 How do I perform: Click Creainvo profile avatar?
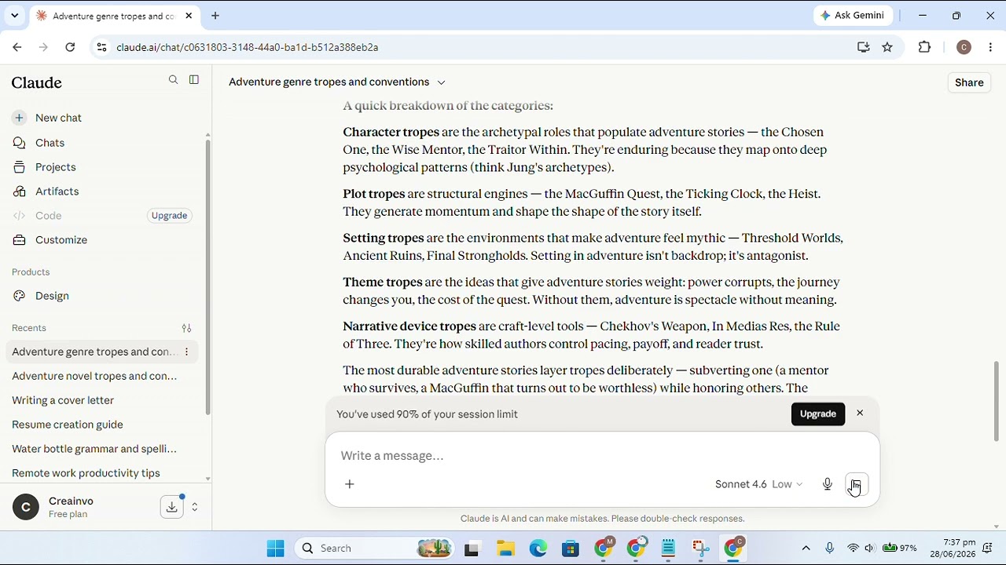pos(26,507)
